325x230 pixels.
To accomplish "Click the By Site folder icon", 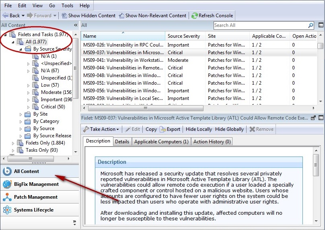I will tap(28, 114).
